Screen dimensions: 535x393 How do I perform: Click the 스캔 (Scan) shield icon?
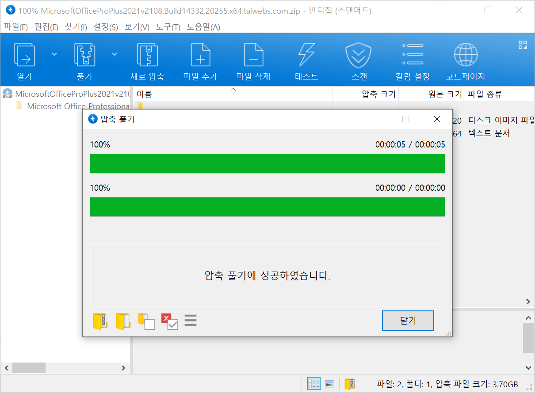point(358,55)
